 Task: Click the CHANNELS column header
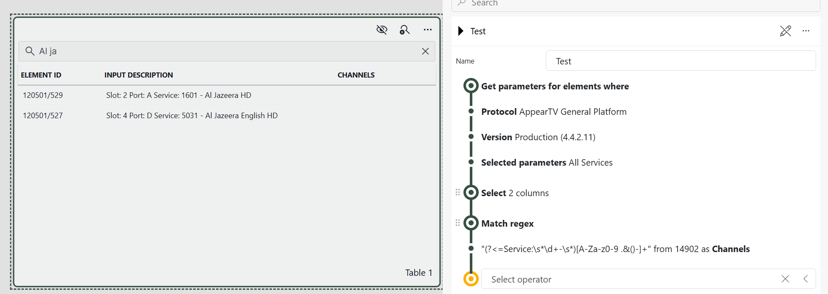pos(356,75)
